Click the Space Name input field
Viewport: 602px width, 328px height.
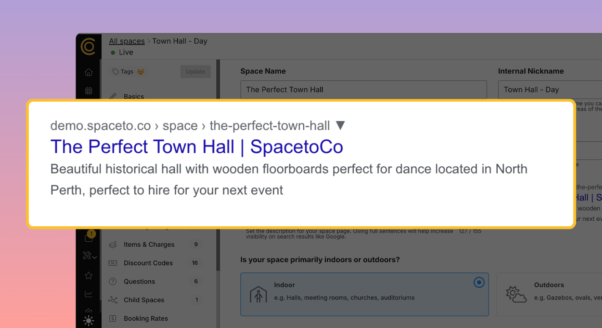[363, 89]
